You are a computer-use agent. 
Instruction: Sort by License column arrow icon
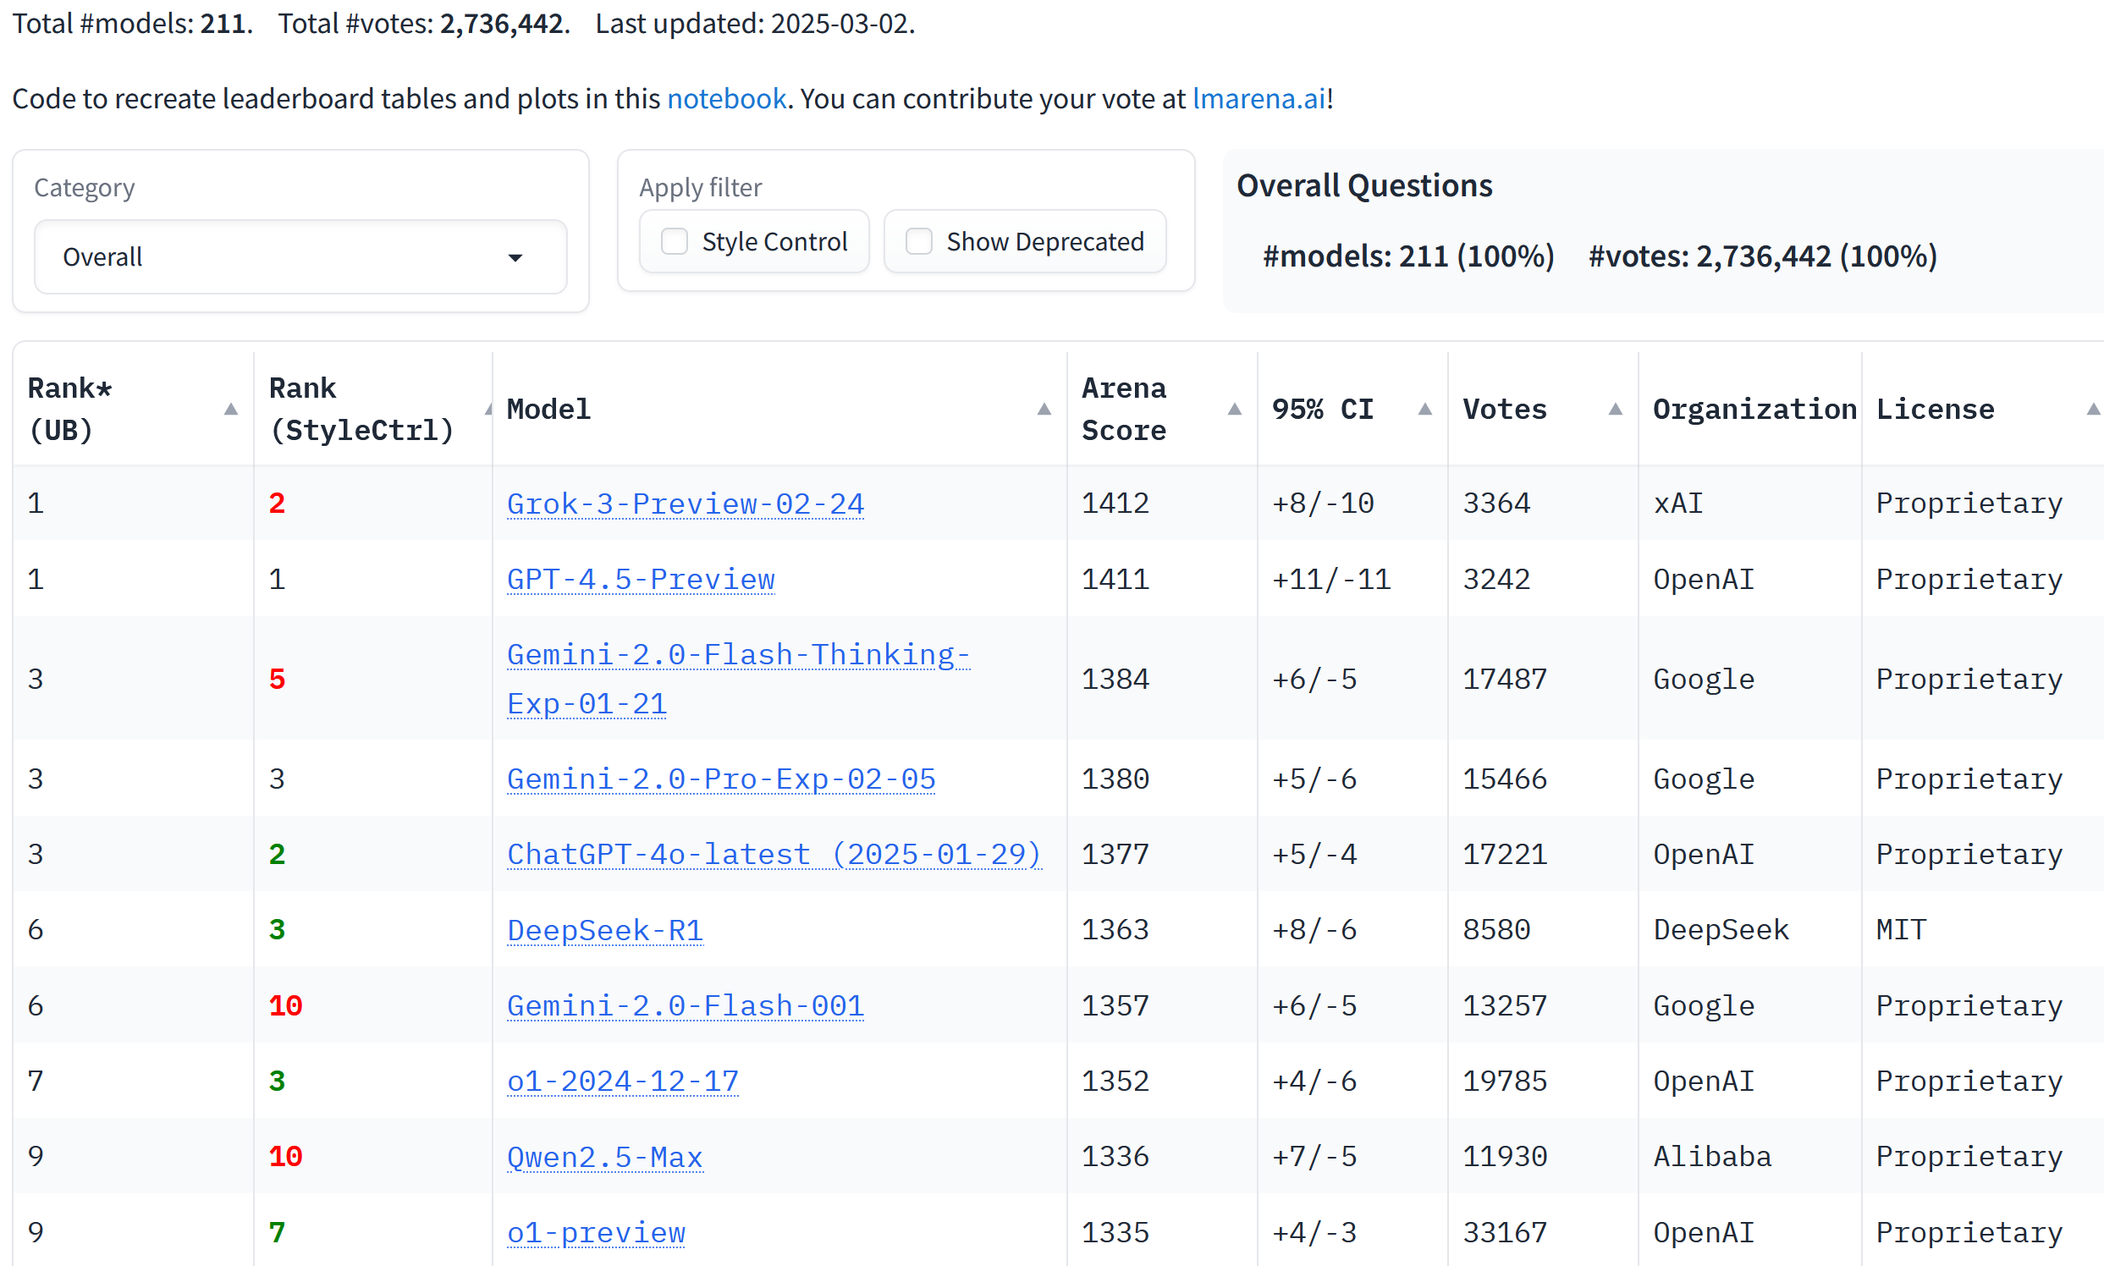(x=2092, y=410)
